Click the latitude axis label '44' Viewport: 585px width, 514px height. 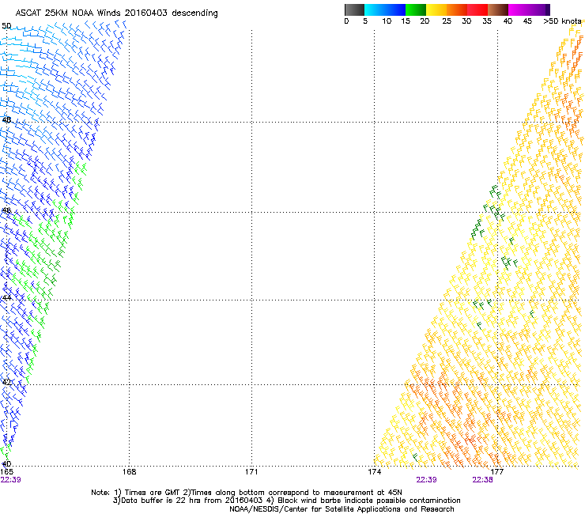pyautogui.click(x=6, y=298)
